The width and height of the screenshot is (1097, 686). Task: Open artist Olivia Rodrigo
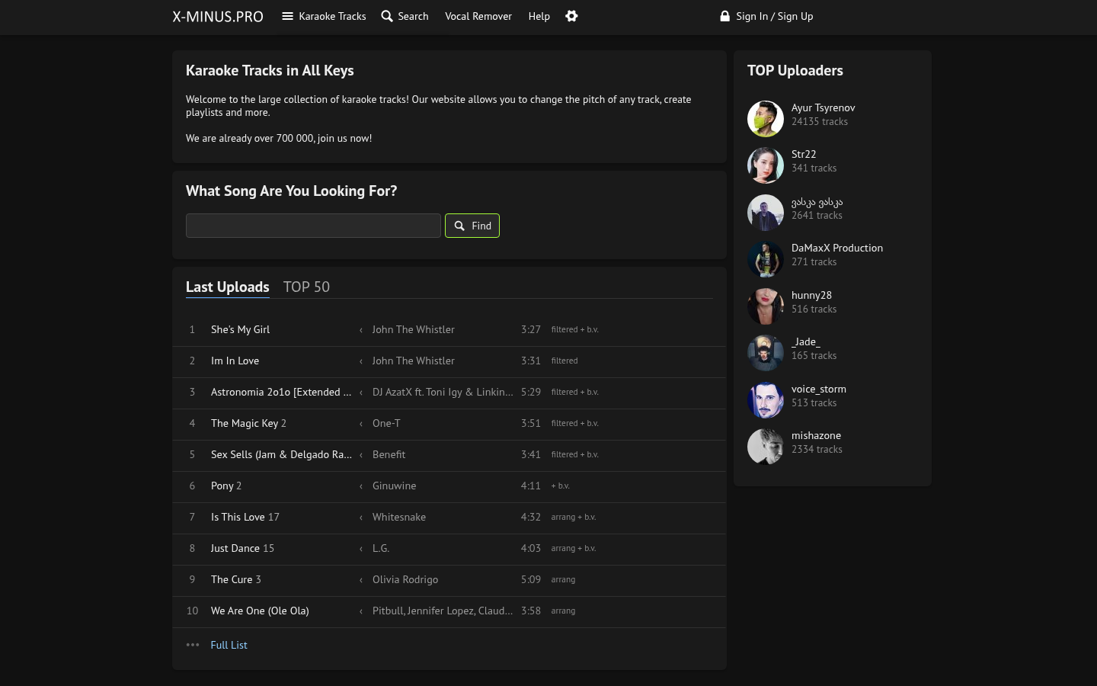coord(405,579)
